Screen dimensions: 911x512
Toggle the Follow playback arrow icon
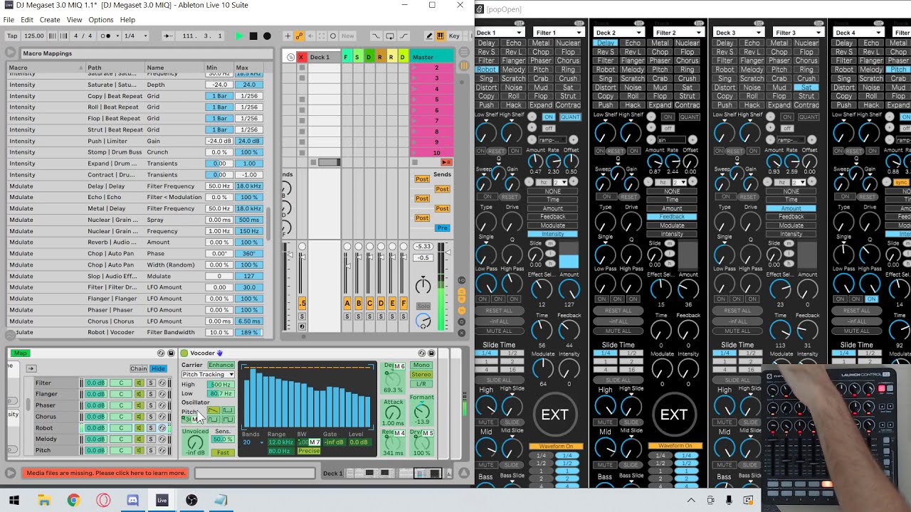[x=168, y=36]
